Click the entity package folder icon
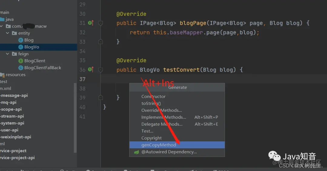Viewport: 327px width, 171px height. (15, 33)
